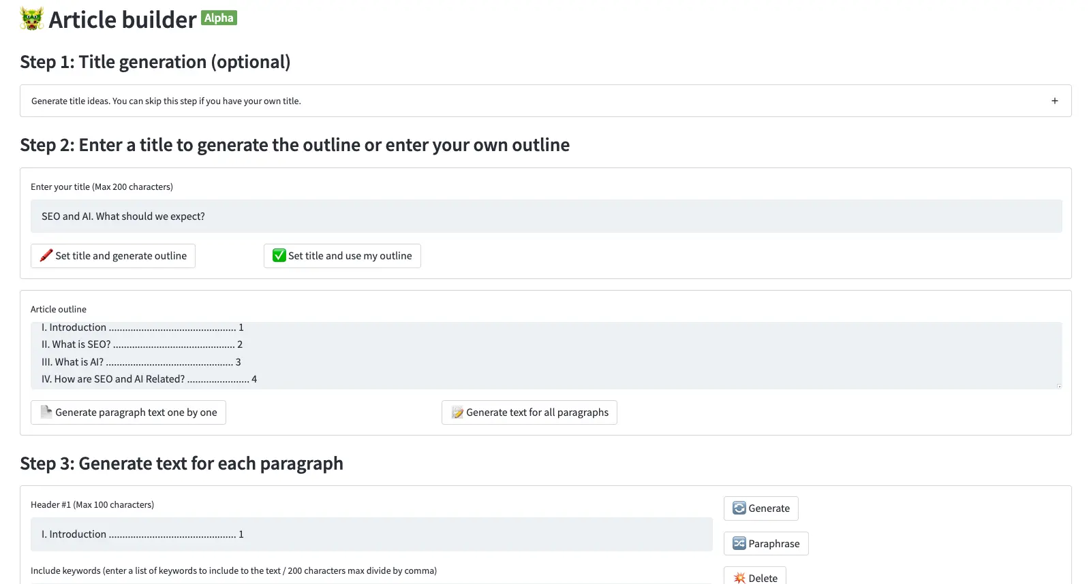Click the green checkmark use my outline icon
Image resolution: width=1091 pixels, height=584 pixels.
point(279,256)
